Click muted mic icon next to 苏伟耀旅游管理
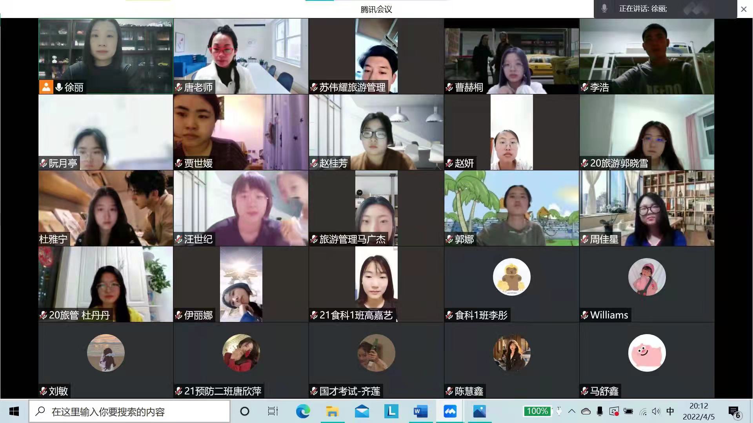753x423 pixels. click(x=314, y=87)
